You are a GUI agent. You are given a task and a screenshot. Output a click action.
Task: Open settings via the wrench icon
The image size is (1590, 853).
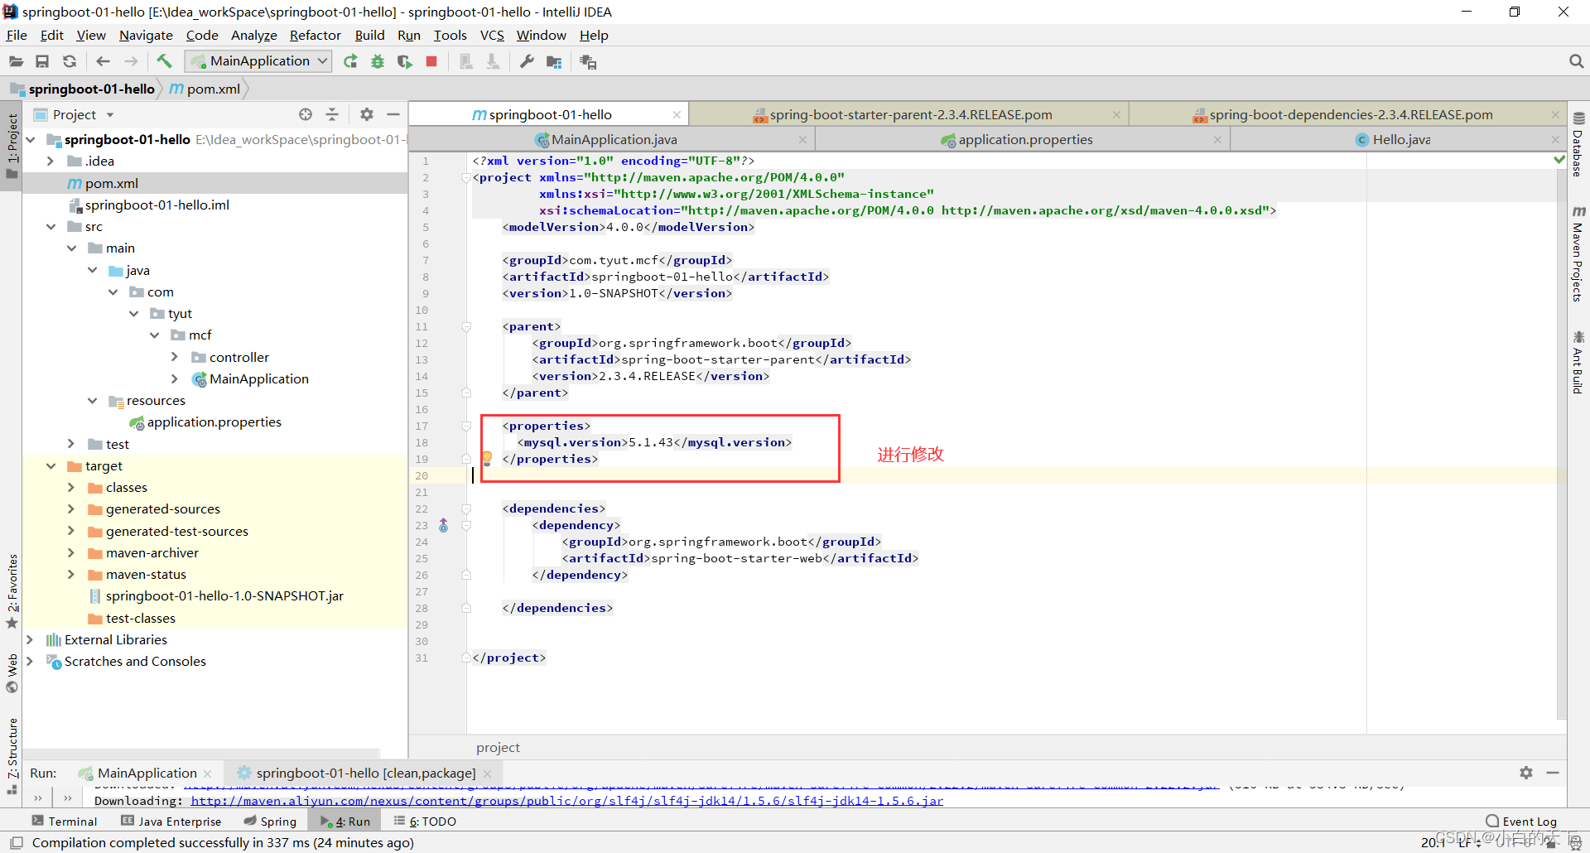[x=527, y=61]
